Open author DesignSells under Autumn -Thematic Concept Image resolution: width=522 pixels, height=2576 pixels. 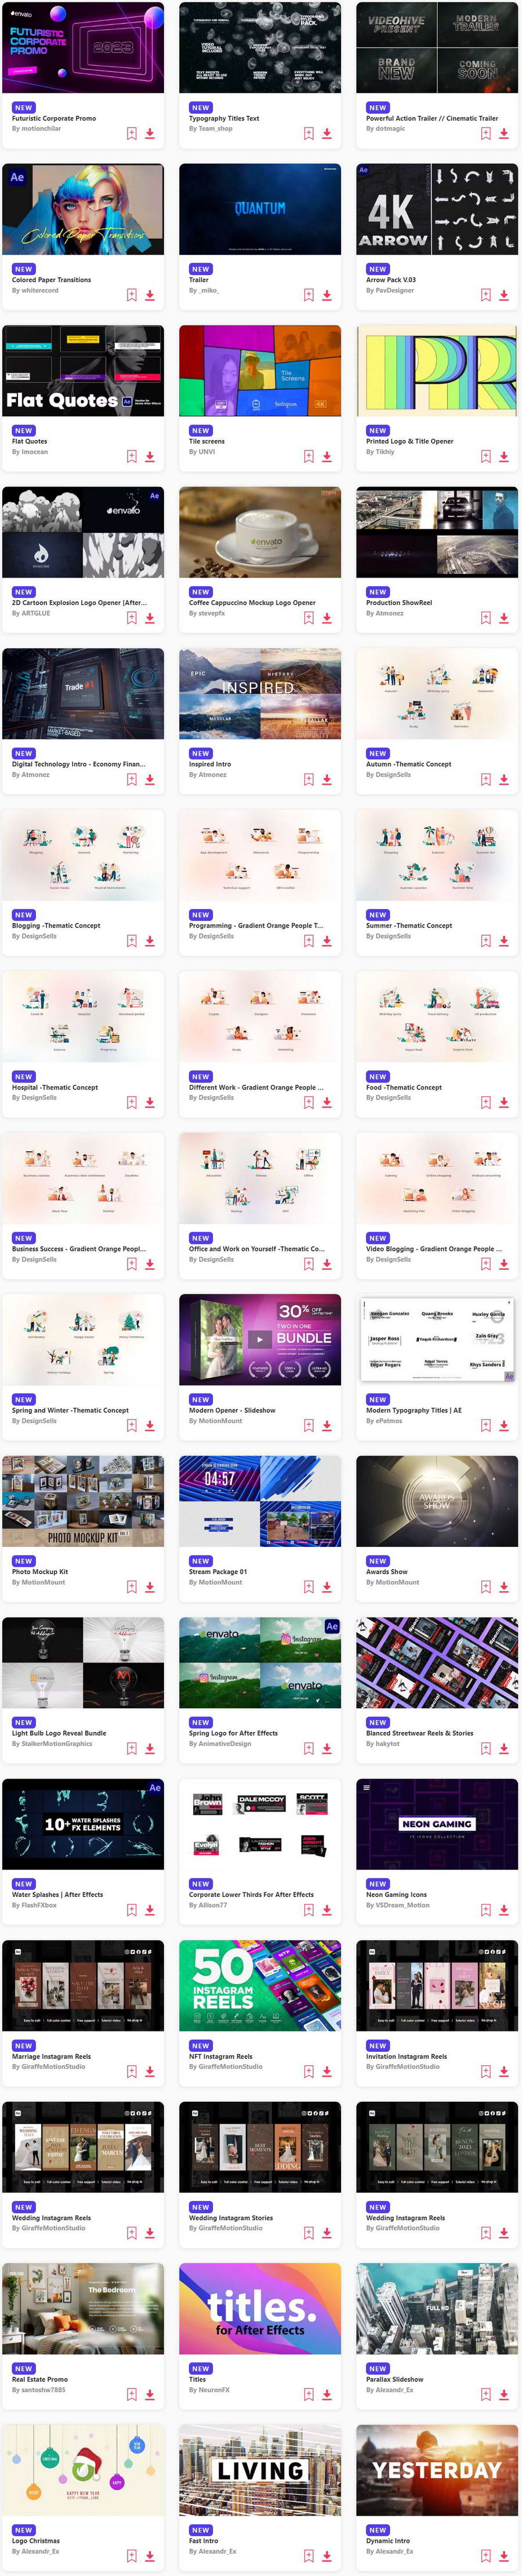point(392,775)
